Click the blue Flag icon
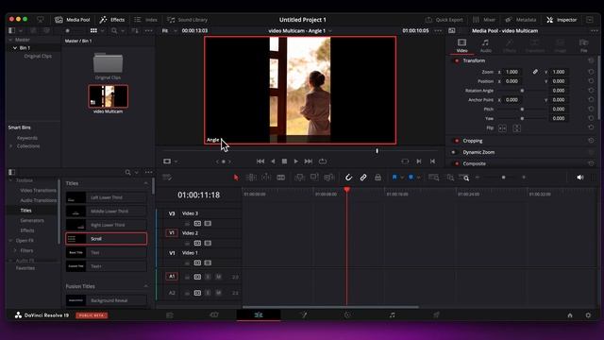 point(394,178)
